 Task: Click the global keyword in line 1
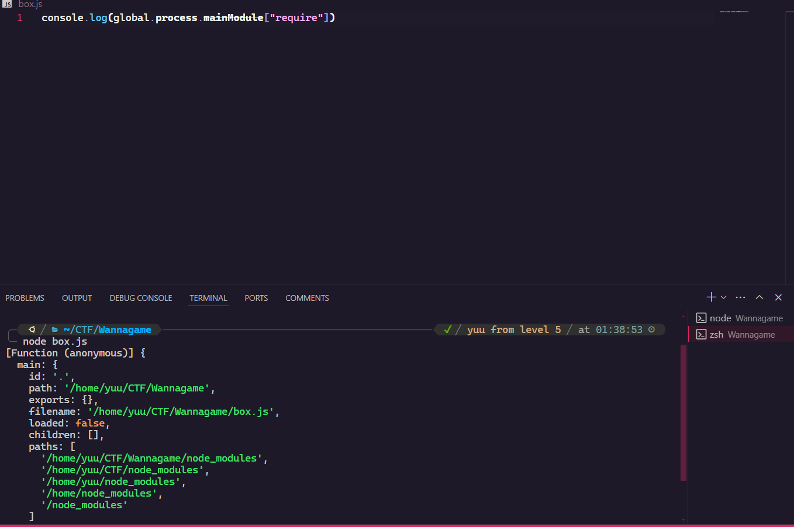pyautogui.click(x=132, y=18)
